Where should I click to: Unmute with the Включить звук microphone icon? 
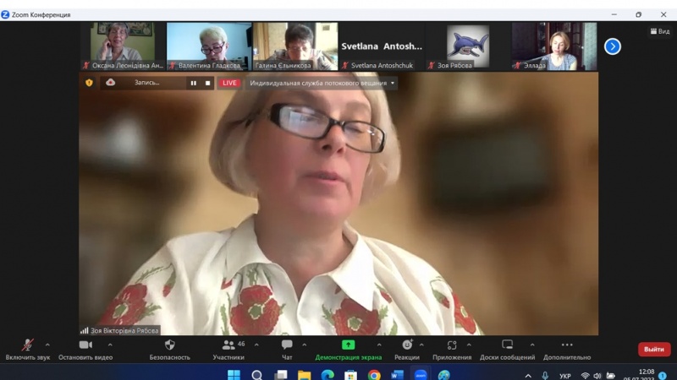point(27,345)
